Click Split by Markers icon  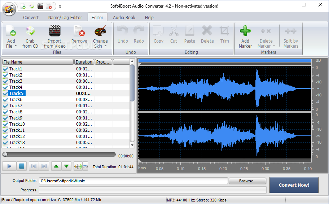pyautogui.click(x=291, y=31)
